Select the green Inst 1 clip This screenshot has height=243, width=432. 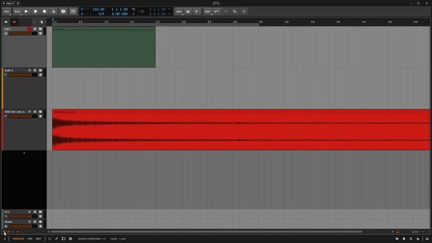(x=104, y=47)
